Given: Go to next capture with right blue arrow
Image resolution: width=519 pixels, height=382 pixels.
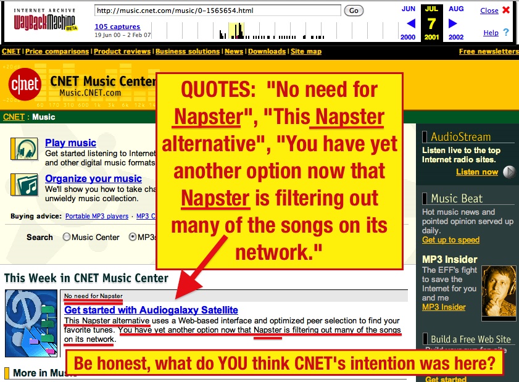Looking at the screenshot, I should [452, 23].
